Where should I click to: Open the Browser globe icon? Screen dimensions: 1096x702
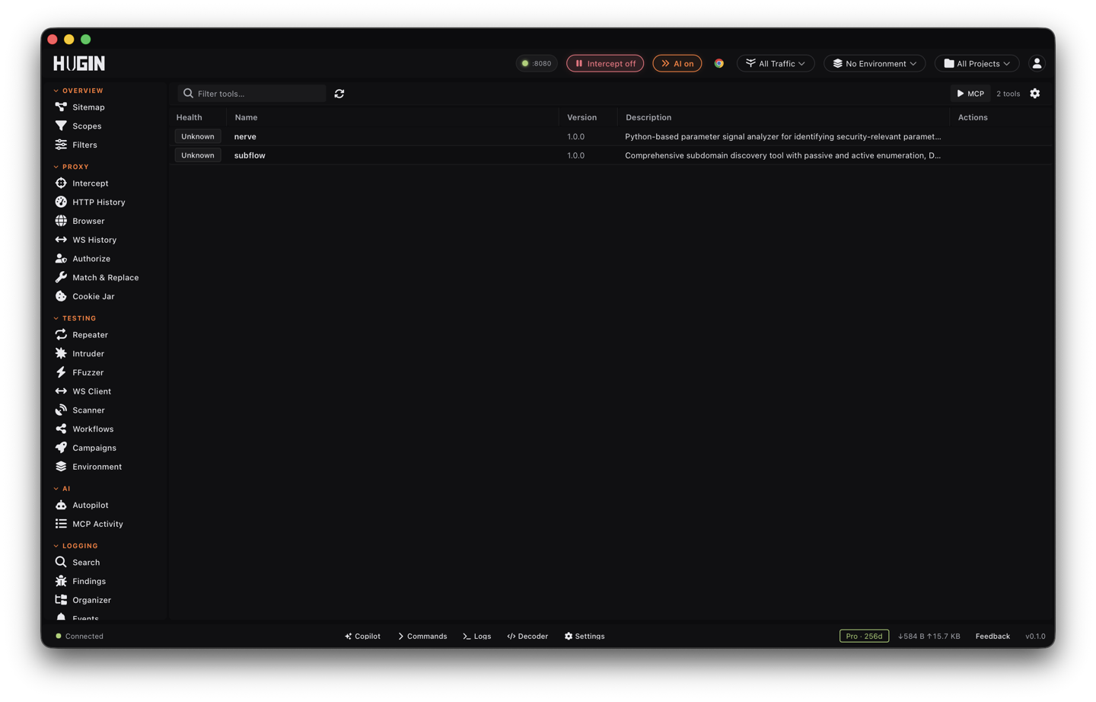pos(61,221)
